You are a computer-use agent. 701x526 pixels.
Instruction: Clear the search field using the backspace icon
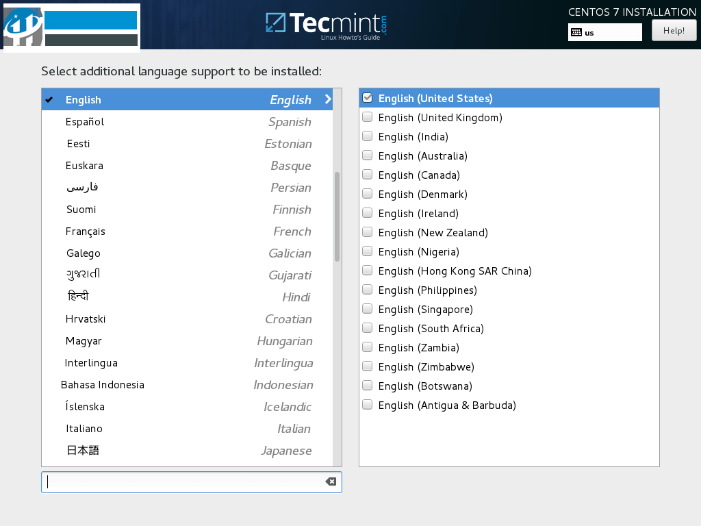point(331,481)
